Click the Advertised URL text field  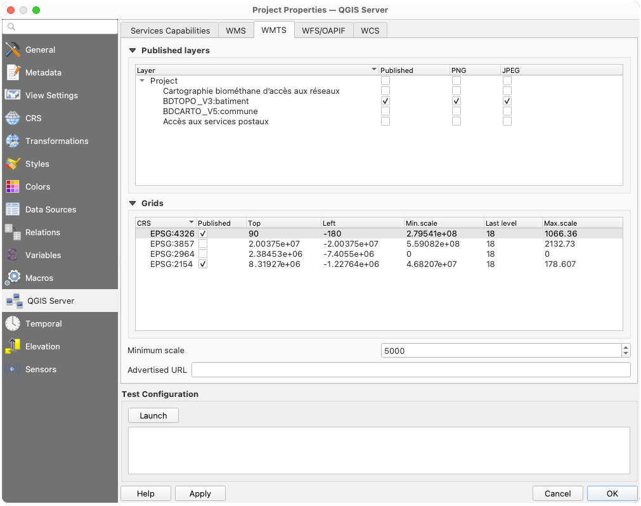410,370
